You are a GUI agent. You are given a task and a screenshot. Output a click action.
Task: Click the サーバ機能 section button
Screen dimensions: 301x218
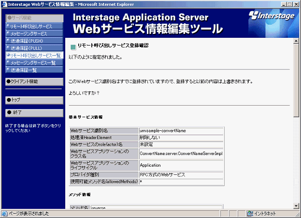click(x=34, y=18)
